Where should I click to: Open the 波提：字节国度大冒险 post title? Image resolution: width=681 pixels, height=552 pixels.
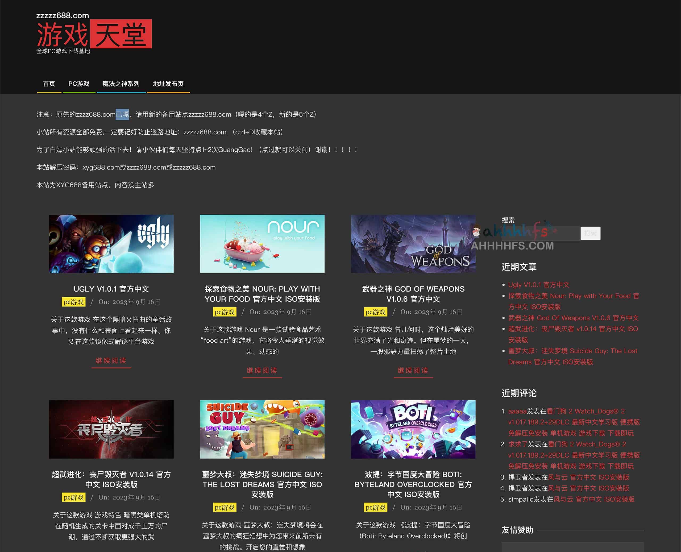(x=413, y=484)
